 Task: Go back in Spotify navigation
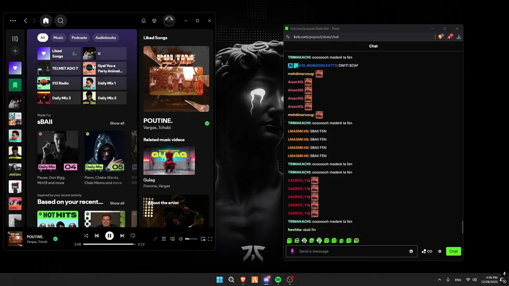25,21
